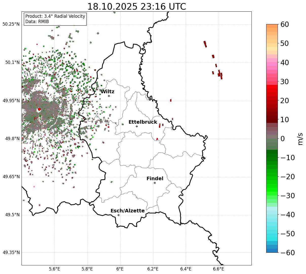This screenshot has width=306, height=274.
Task: Click the colorbar tick label 60
Action: pyautogui.click(x=285, y=24)
